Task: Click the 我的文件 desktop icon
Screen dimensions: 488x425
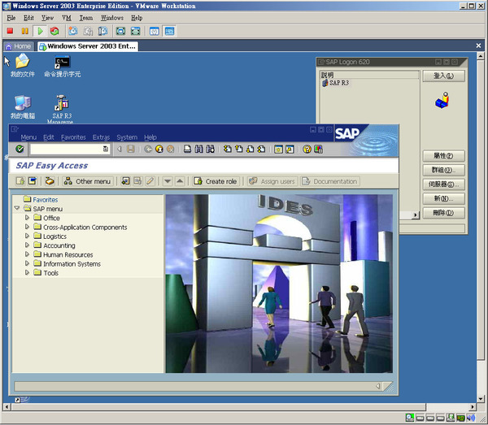Action: tap(23, 66)
